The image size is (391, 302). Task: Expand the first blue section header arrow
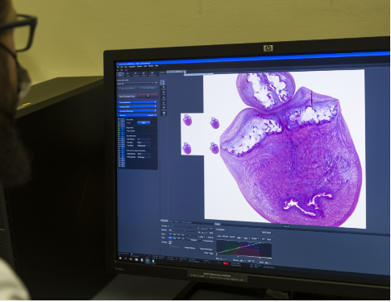pyautogui.click(x=156, y=102)
